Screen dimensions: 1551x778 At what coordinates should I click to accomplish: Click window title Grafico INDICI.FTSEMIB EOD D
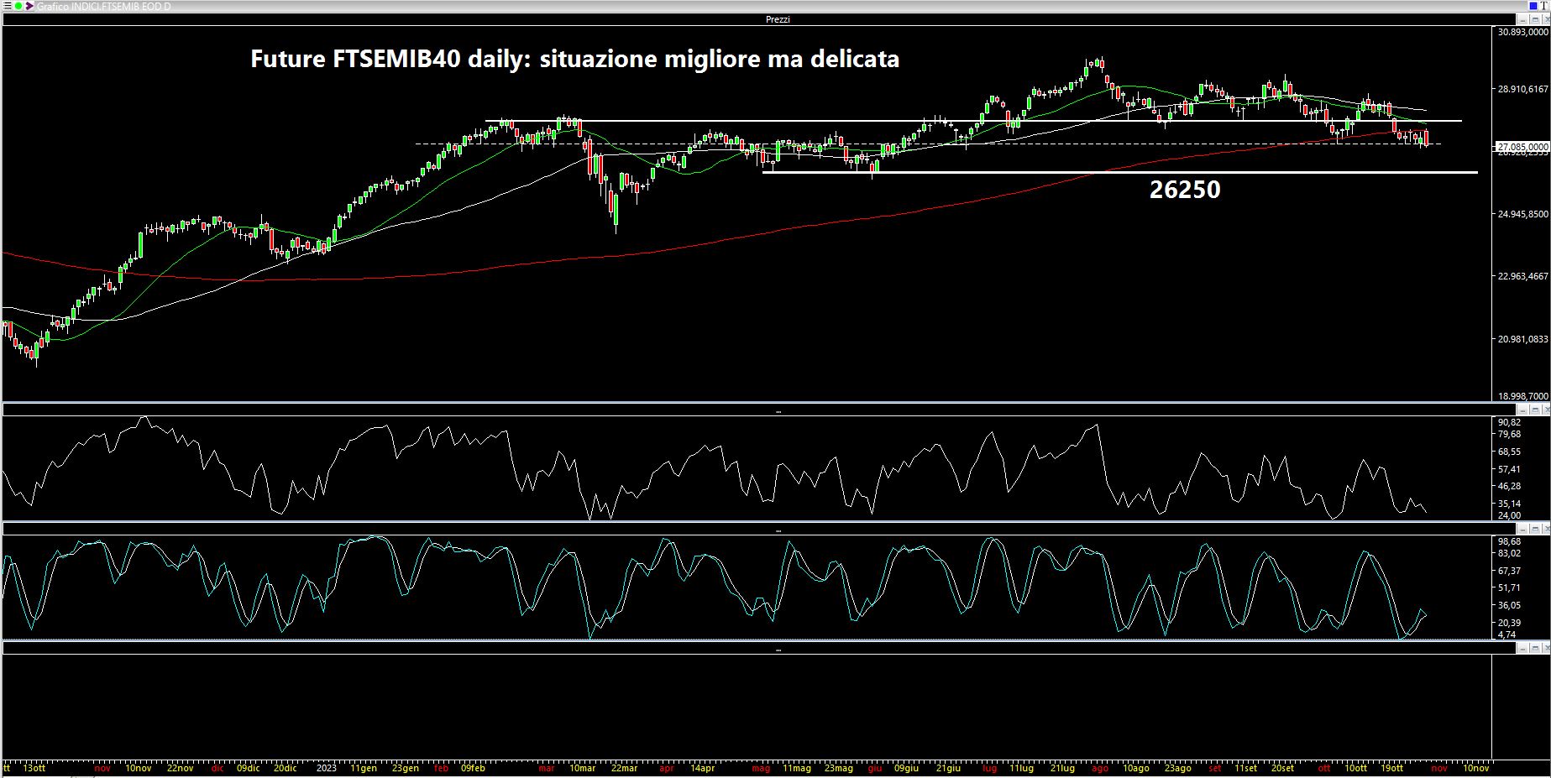click(104, 6)
